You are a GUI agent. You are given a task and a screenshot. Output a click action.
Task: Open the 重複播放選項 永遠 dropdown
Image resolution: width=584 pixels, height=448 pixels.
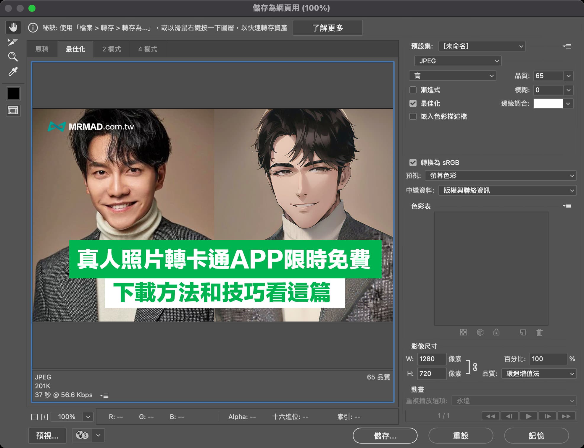514,401
